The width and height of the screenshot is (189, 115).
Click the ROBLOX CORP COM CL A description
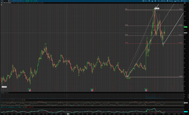pyautogui.click(x=18, y=1)
